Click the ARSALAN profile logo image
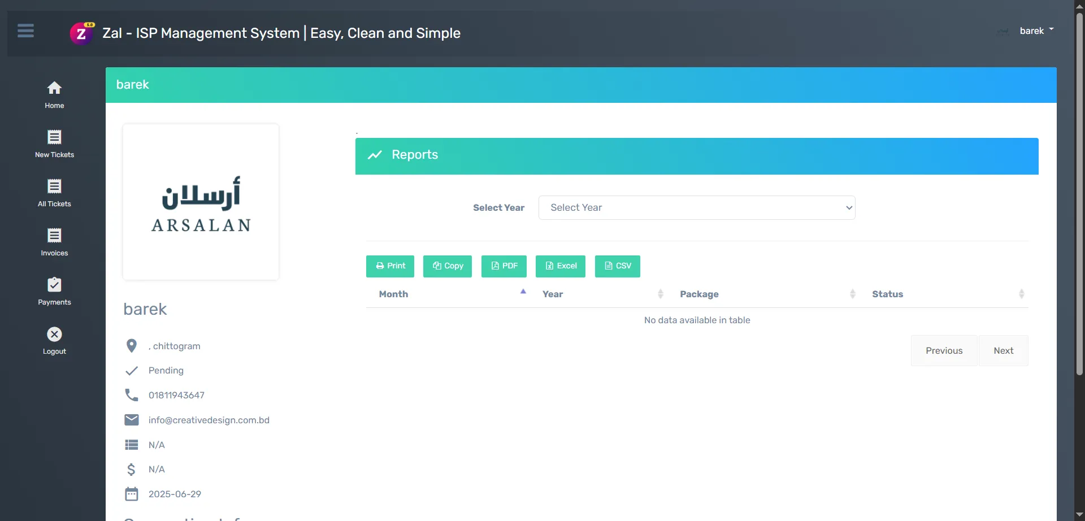The height and width of the screenshot is (521, 1085). 201,202
